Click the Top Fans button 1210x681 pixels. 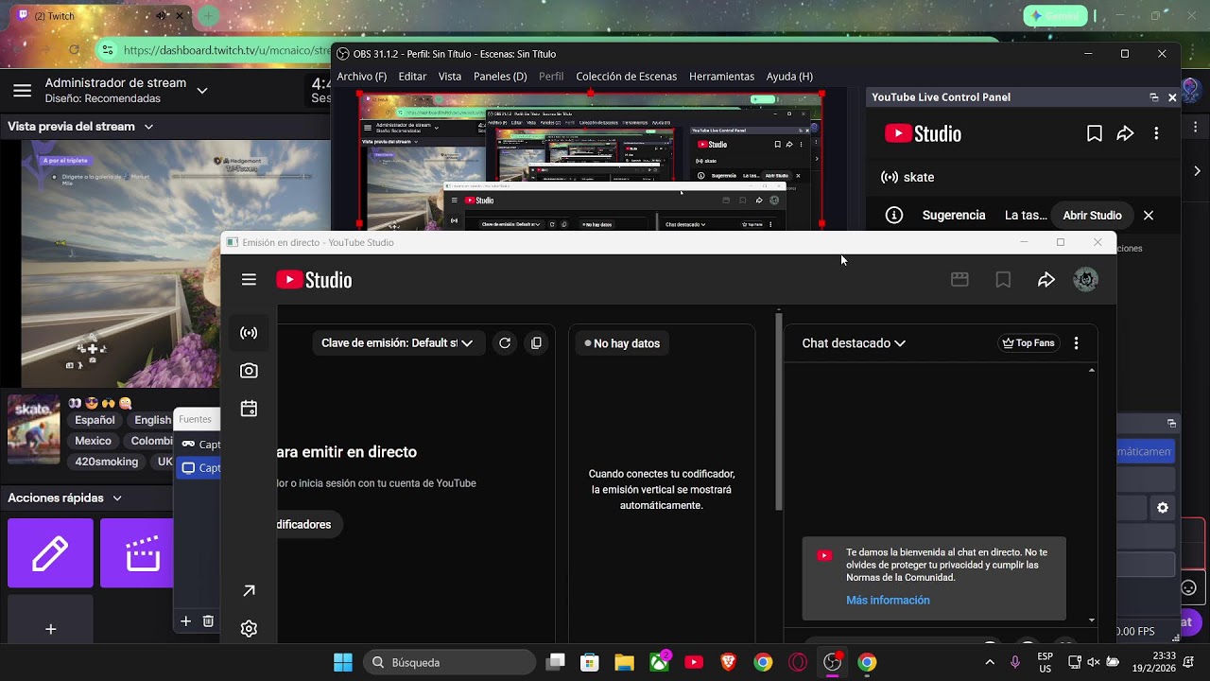pyautogui.click(x=1028, y=343)
